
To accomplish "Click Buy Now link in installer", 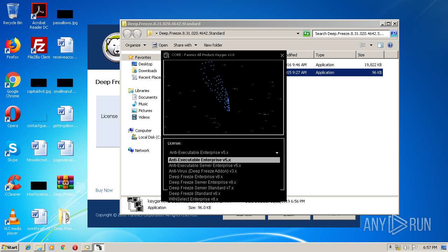I will 104,190.
